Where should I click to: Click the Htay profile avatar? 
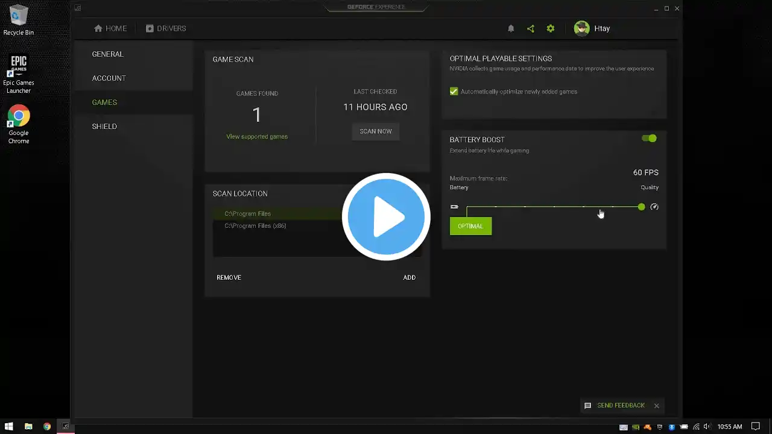(581, 28)
